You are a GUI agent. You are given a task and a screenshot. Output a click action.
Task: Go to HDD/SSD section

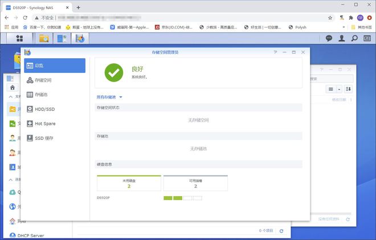55,109
